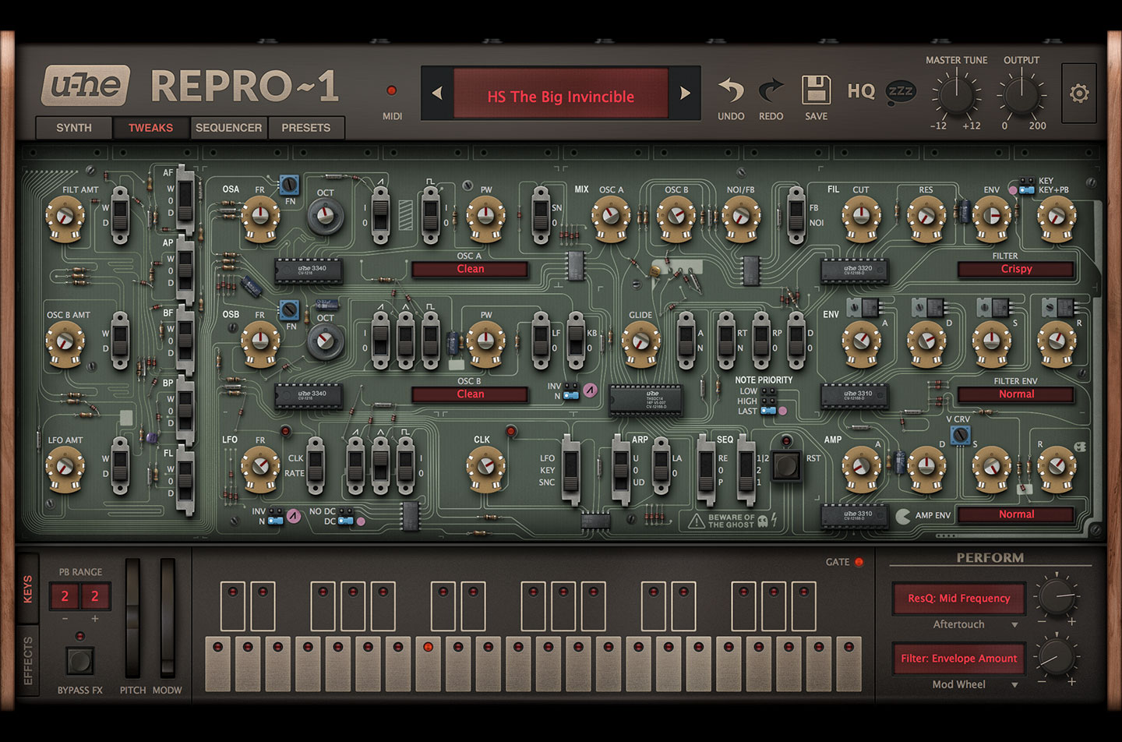Click the ResQ: Mid Frequency target button
The image size is (1122, 742).
(x=958, y=599)
